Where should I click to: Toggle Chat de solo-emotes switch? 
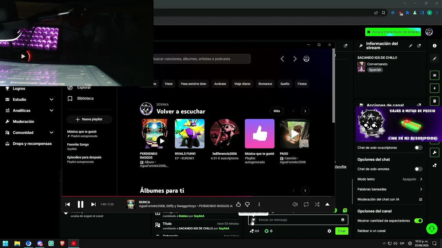point(418,169)
